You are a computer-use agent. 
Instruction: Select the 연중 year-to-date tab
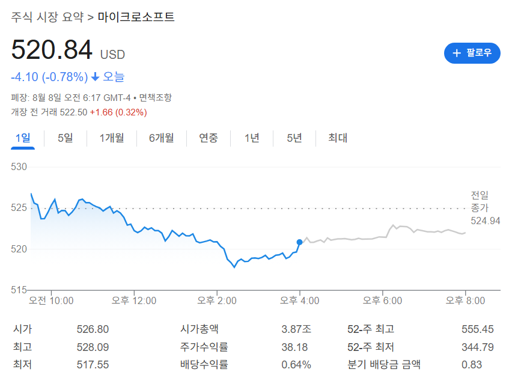pyautogui.click(x=209, y=138)
